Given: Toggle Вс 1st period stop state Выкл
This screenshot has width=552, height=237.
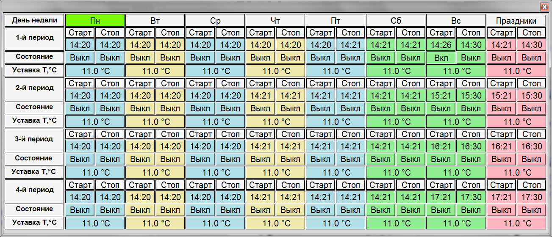Looking at the screenshot, I should 471,58.
